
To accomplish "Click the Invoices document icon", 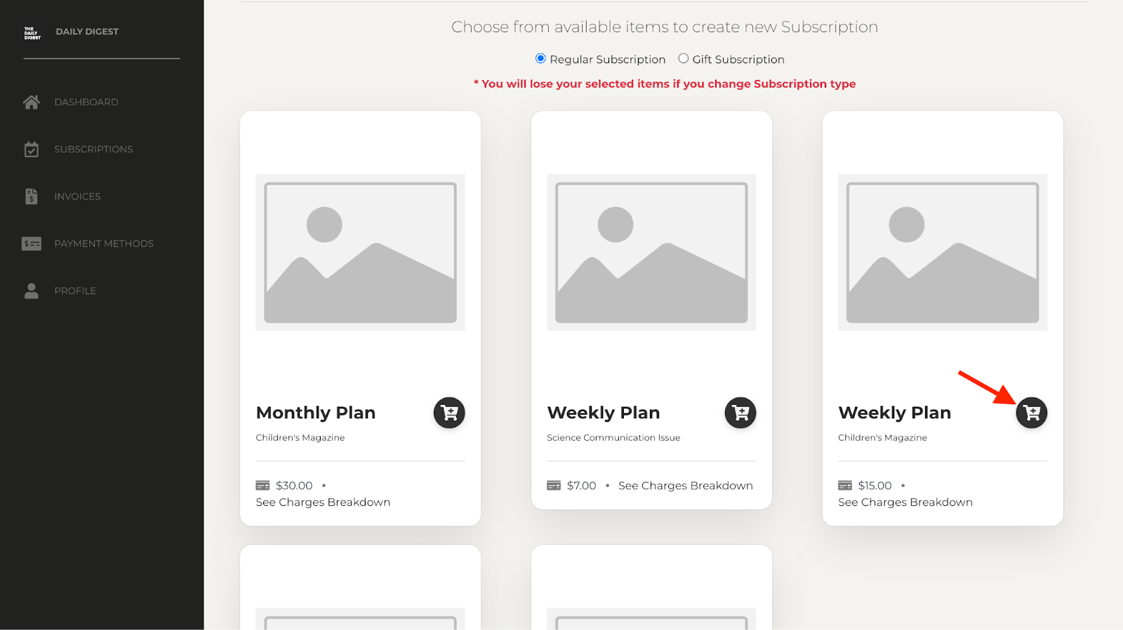I will coord(31,196).
